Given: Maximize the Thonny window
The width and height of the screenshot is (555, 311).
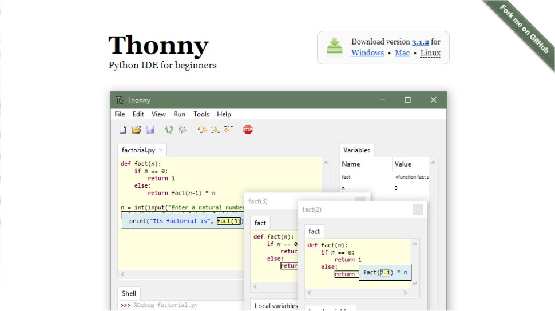Looking at the screenshot, I should pyautogui.click(x=408, y=100).
